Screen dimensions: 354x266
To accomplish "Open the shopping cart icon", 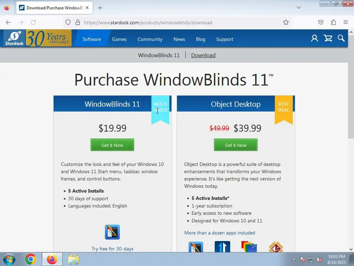I will [328, 38].
